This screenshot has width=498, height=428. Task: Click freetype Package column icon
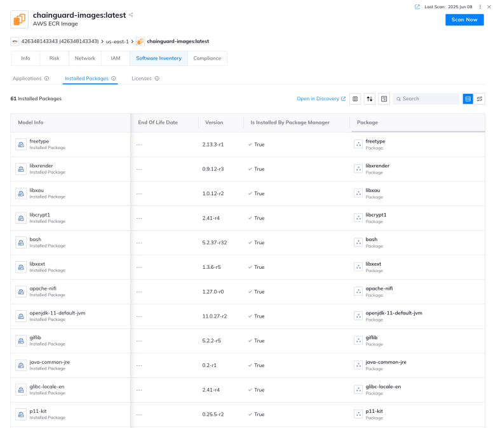358,145
